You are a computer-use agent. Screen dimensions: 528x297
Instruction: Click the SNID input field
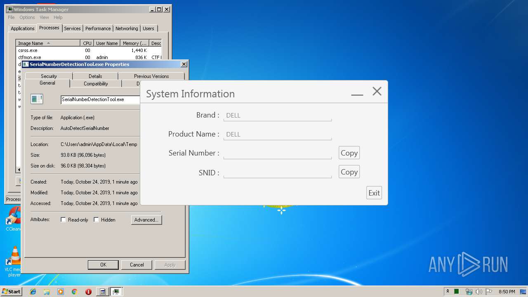[x=278, y=172]
